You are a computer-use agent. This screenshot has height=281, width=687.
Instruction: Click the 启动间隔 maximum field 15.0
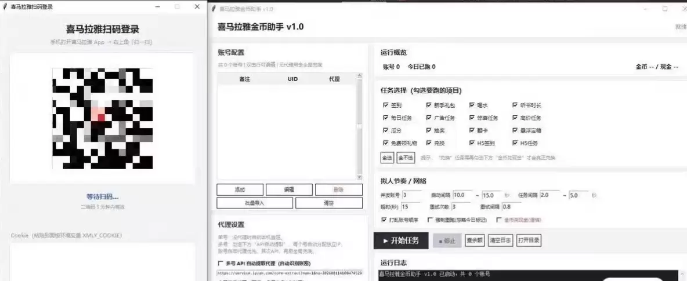click(x=491, y=195)
